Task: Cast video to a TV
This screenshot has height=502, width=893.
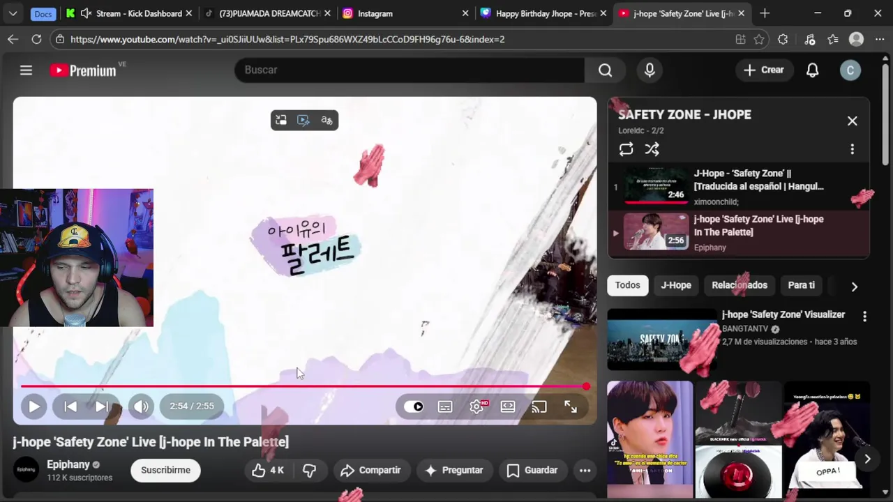Action: click(x=539, y=406)
